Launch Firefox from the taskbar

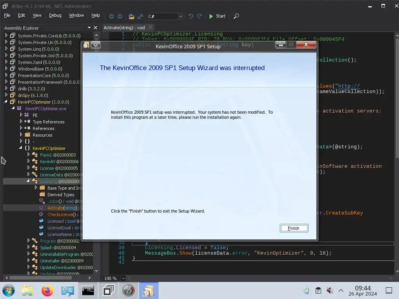tap(47, 290)
